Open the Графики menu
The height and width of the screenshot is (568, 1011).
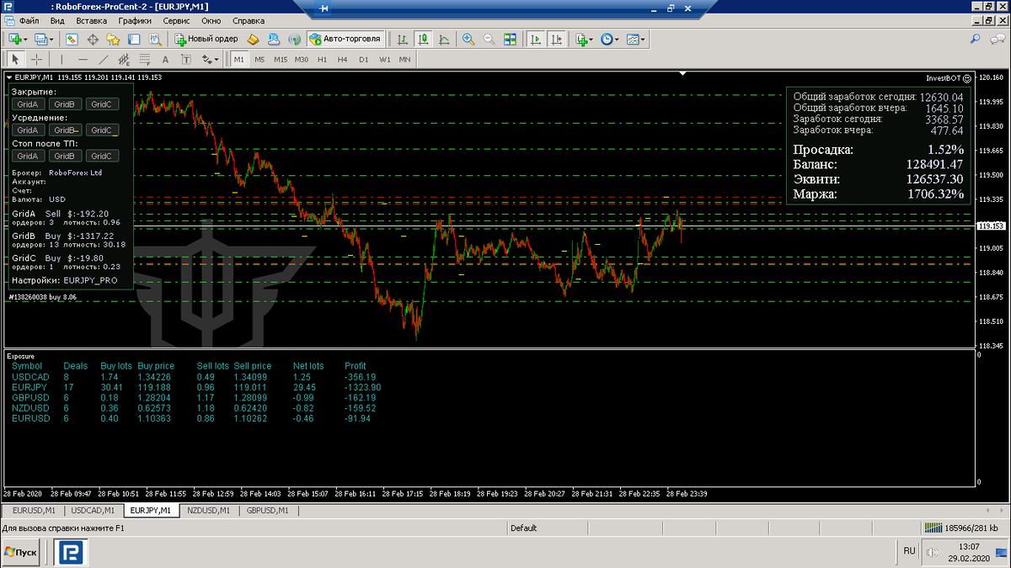point(135,20)
